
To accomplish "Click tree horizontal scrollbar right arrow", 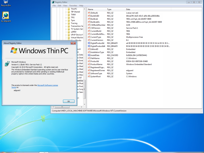I will 82,107.
